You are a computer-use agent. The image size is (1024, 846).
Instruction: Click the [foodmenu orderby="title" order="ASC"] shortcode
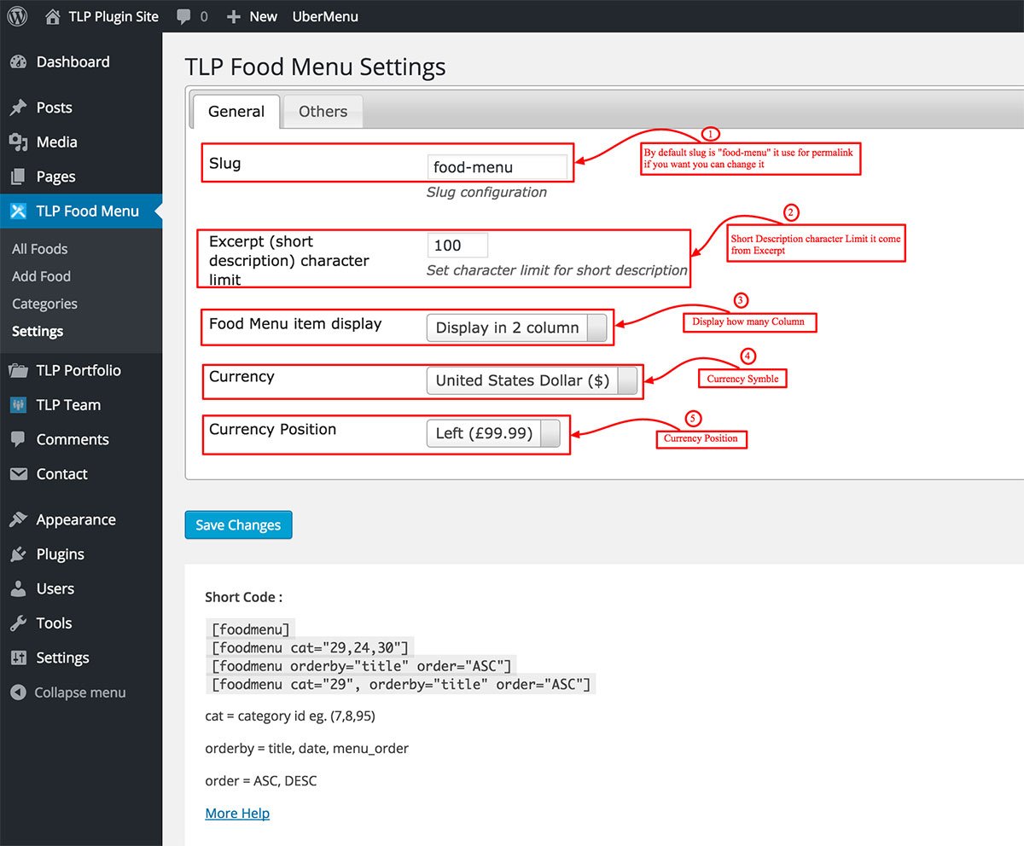[x=363, y=666]
